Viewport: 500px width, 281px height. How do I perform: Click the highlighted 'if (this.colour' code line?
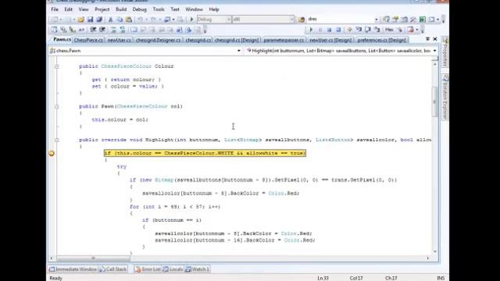pos(205,153)
